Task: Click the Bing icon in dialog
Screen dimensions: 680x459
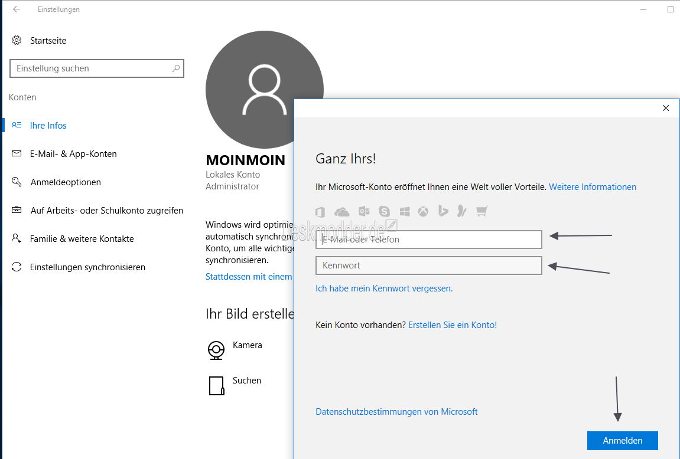Action: [x=443, y=211]
